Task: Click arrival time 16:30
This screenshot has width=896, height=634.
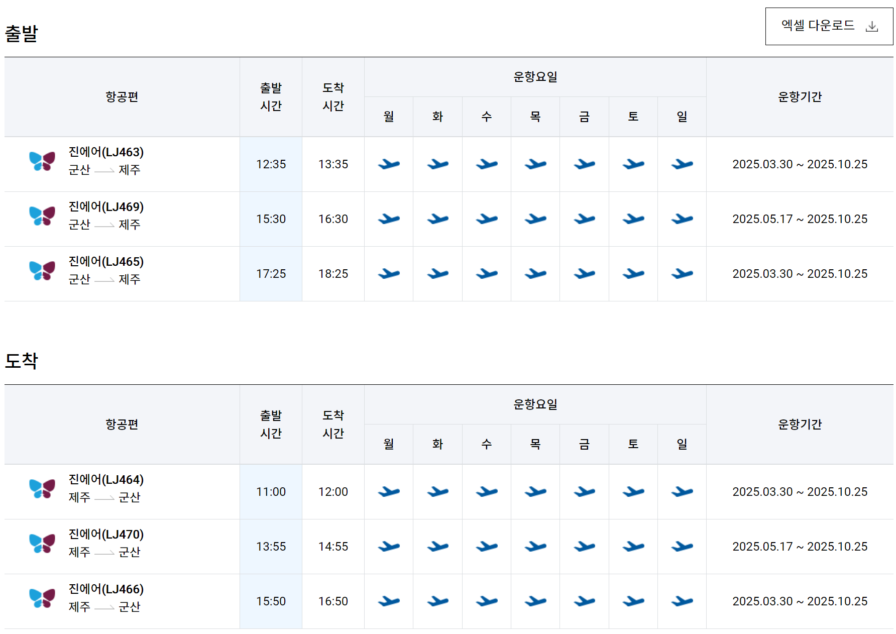Action: pyautogui.click(x=333, y=219)
